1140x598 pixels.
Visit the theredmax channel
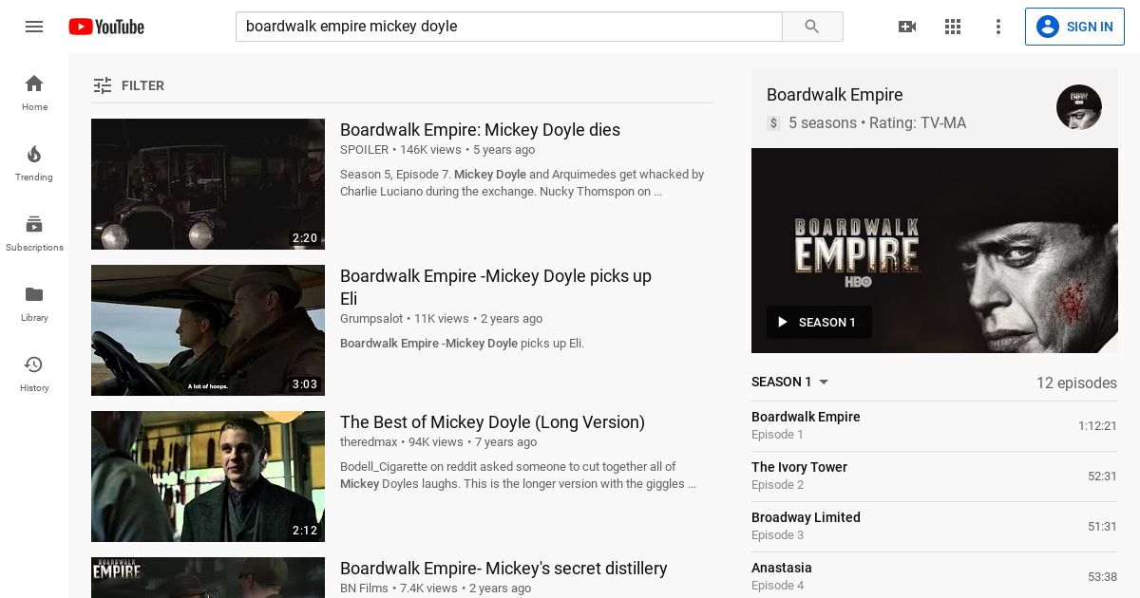pyautogui.click(x=369, y=442)
